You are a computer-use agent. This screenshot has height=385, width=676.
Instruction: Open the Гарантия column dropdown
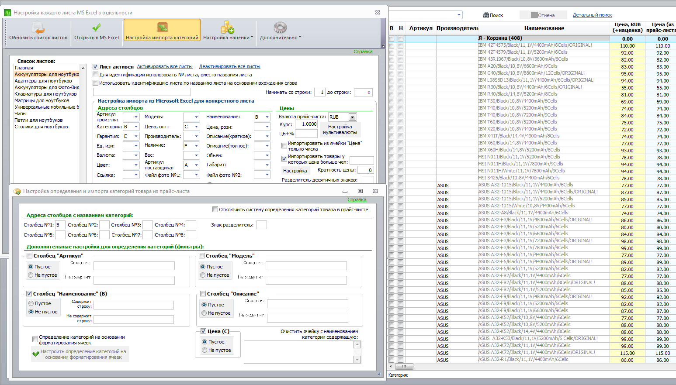pyautogui.click(x=136, y=137)
